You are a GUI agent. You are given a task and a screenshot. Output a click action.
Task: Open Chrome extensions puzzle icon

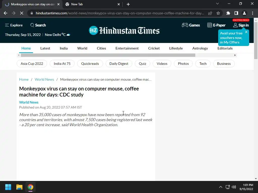(228, 13)
